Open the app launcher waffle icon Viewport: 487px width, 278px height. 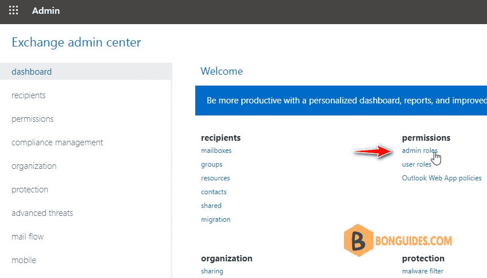click(13, 10)
